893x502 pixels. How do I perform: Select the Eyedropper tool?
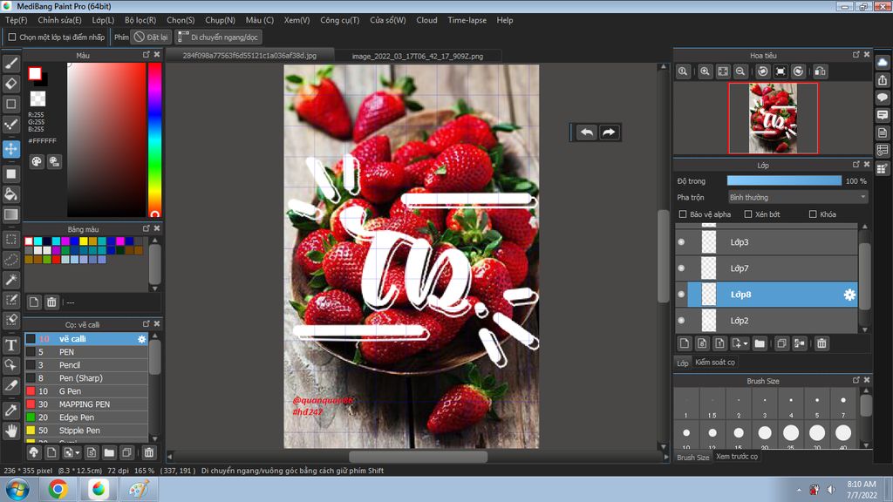click(x=10, y=410)
